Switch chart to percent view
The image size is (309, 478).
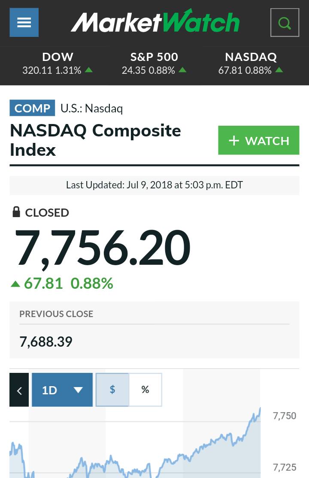(145, 390)
